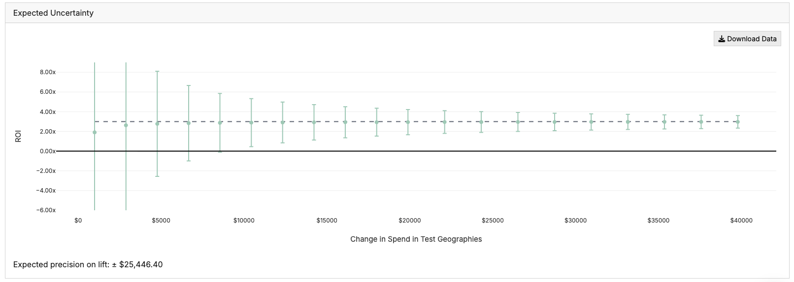This screenshot has height=282, width=794.
Task: Click the -6.00x y-axis tick label
Action: click(x=47, y=210)
